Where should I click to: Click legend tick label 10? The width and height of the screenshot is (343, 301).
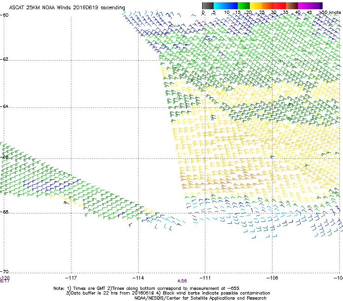tap(227, 13)
